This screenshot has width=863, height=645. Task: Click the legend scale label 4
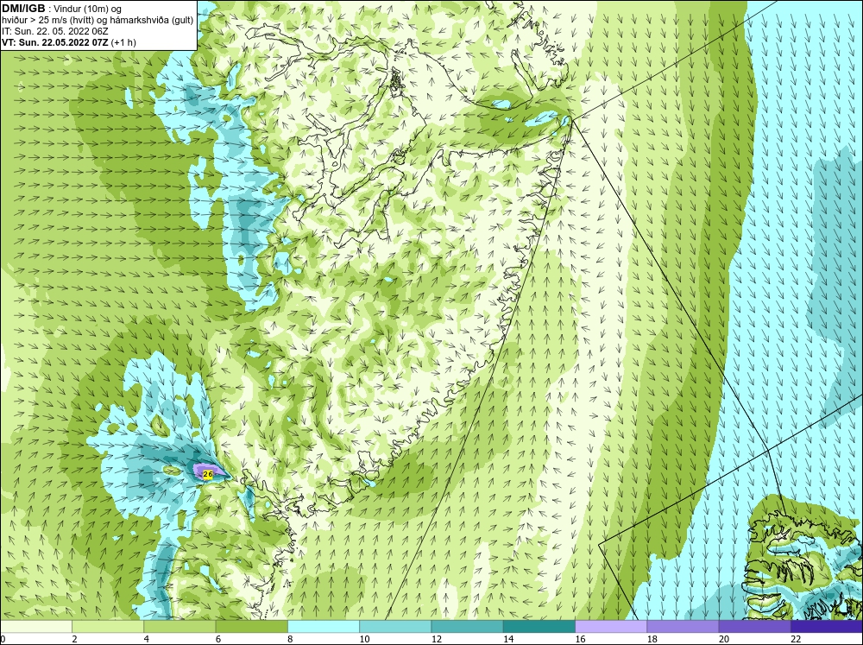[x=147, y=639]
